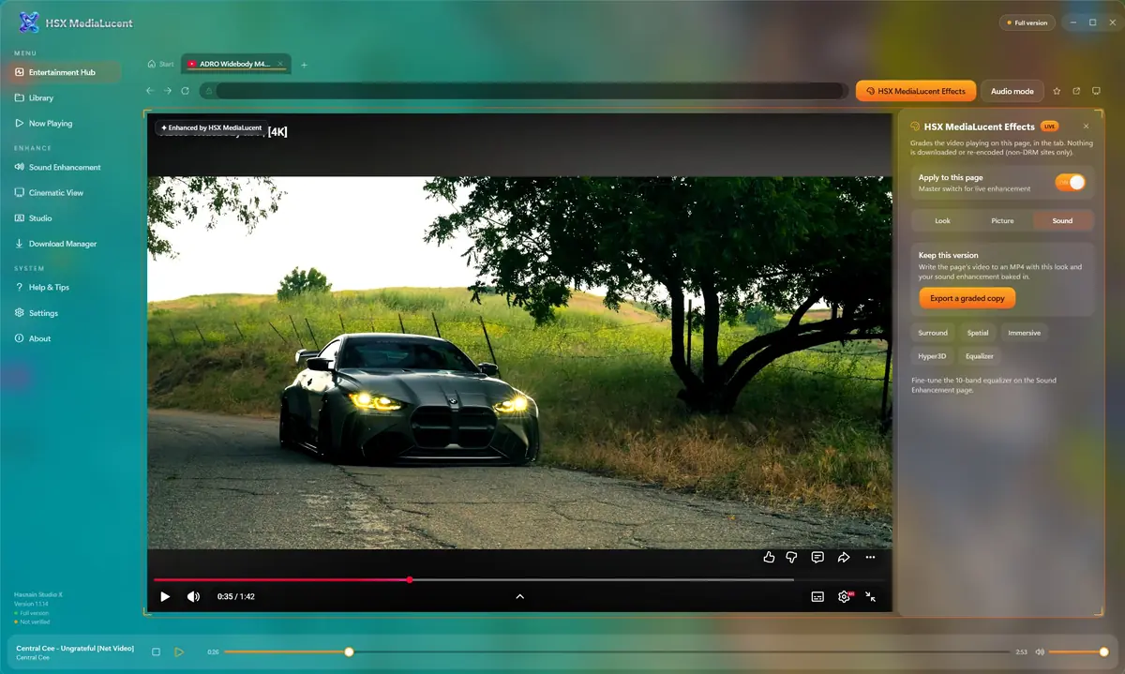This screenshot has width=1125, height=674.
Task: Open the page in external window icon
Action: 1076,91
